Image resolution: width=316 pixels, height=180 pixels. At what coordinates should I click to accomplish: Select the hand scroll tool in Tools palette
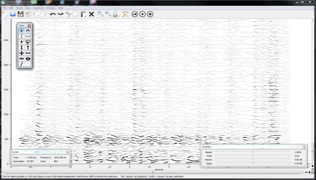coord(28,31)
